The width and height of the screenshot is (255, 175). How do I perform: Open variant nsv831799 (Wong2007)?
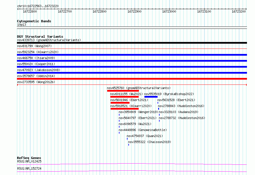[34, 46]
